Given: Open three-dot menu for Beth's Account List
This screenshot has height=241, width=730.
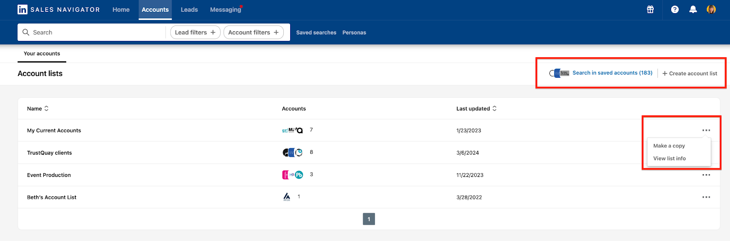Looking at the screenshot, I should point(706,197).
